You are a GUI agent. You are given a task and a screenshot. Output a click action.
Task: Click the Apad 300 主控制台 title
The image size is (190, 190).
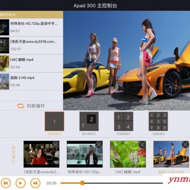(95, 6)
